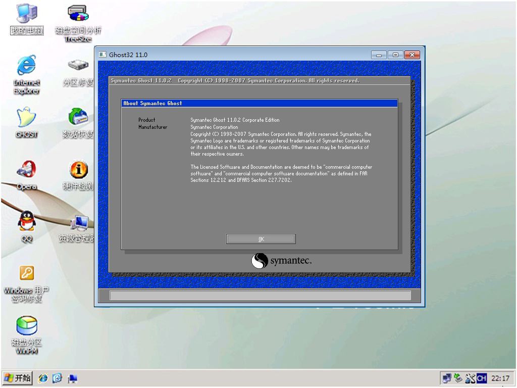The height and width of the screenshot is (388, 517).
Task: Click the 'Manufacturer' label in the dialog
Action: coord(152,127)
